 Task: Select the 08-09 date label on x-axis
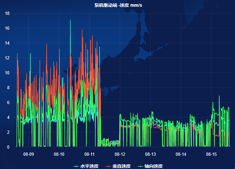point(29,154)
